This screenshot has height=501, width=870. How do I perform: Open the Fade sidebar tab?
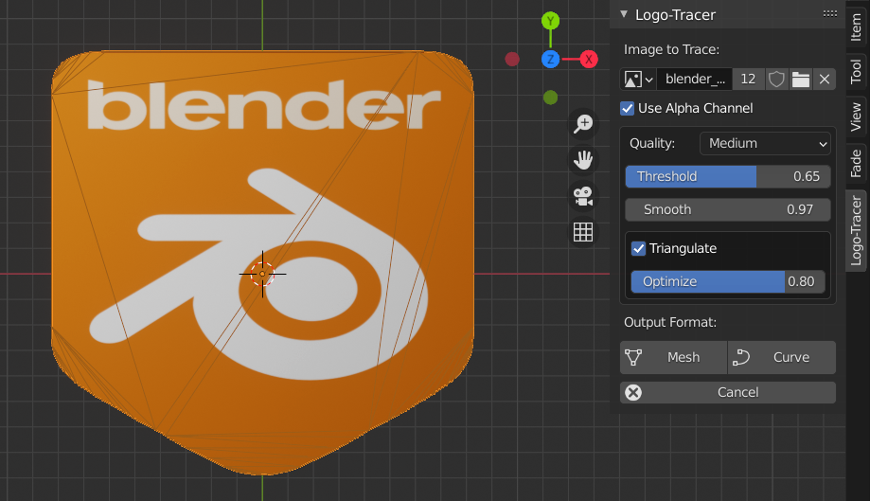[857, 163]
